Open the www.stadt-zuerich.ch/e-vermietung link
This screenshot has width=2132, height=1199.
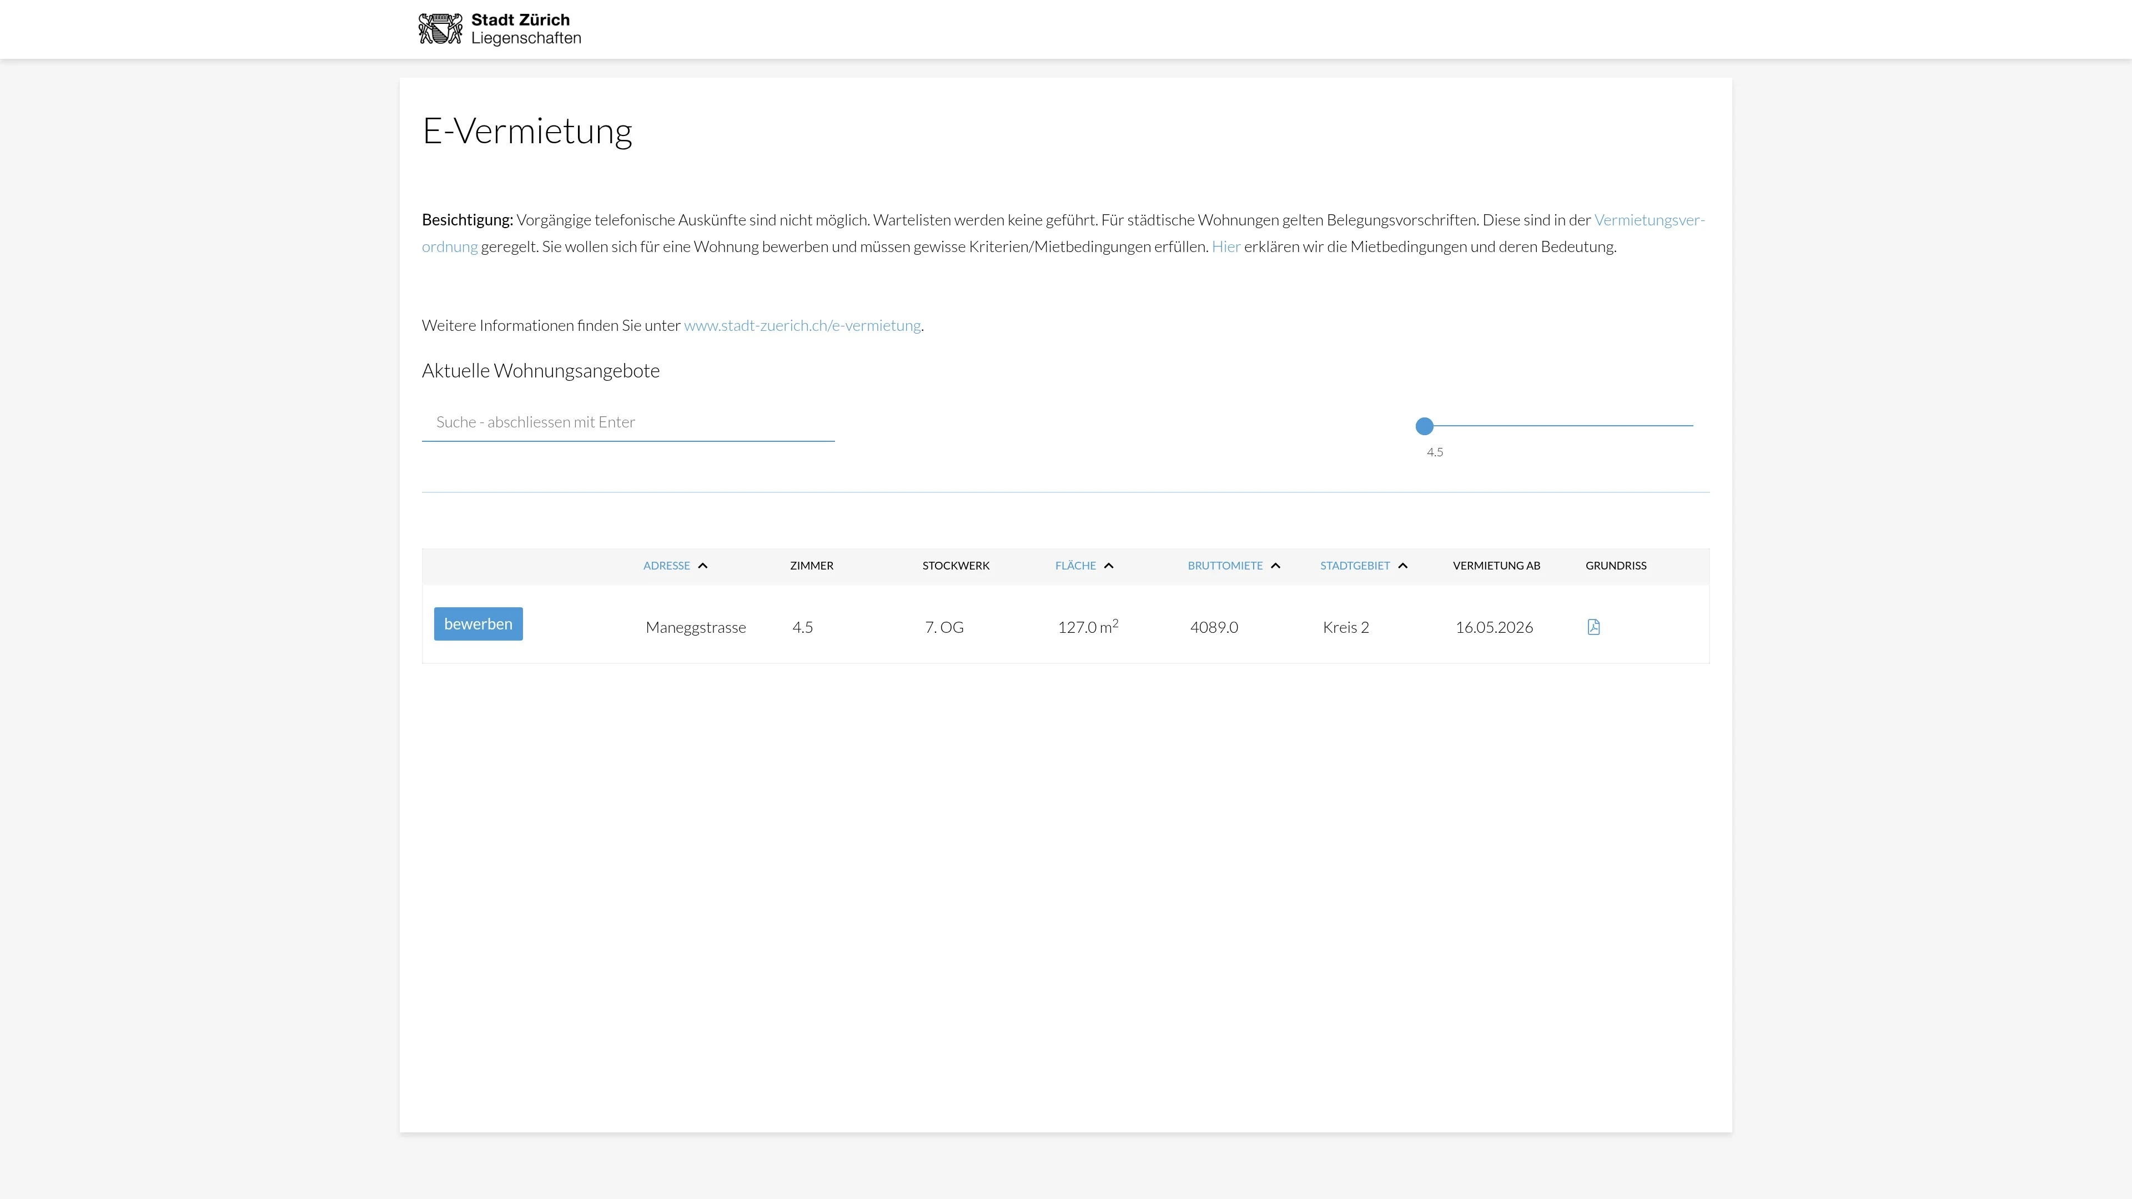(x=802, y=325)
